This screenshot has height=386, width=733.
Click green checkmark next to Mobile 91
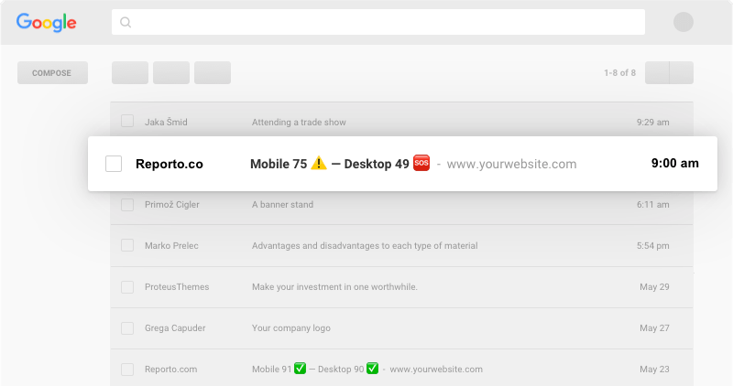pos(301,369)
